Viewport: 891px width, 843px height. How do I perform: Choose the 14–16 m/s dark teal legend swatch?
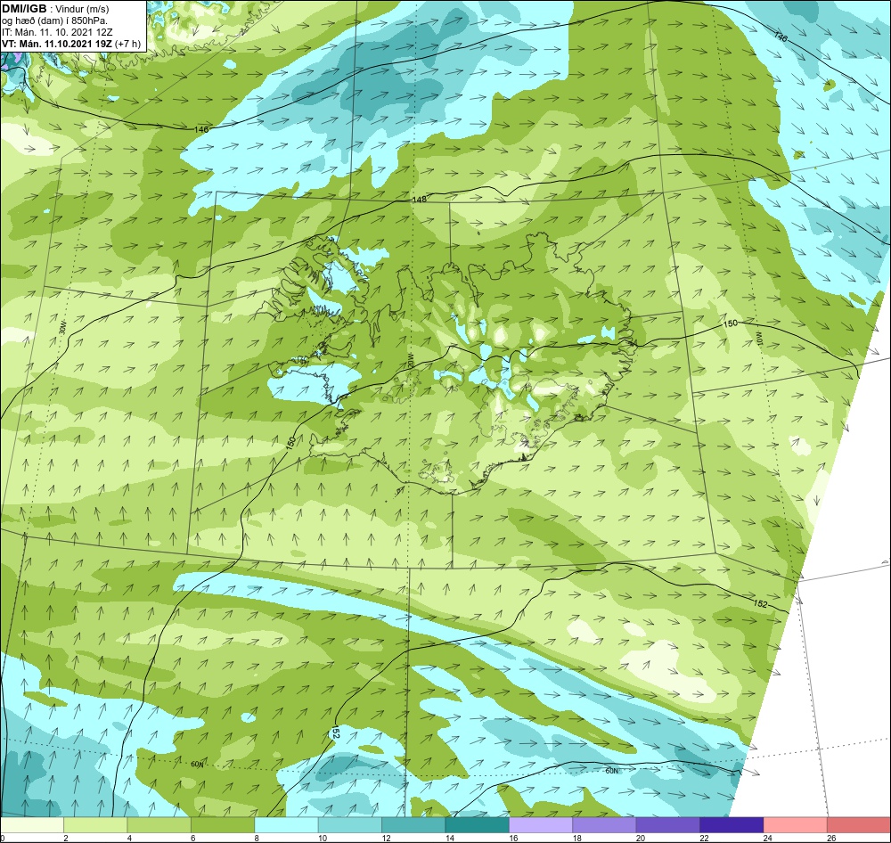point(478,824)
